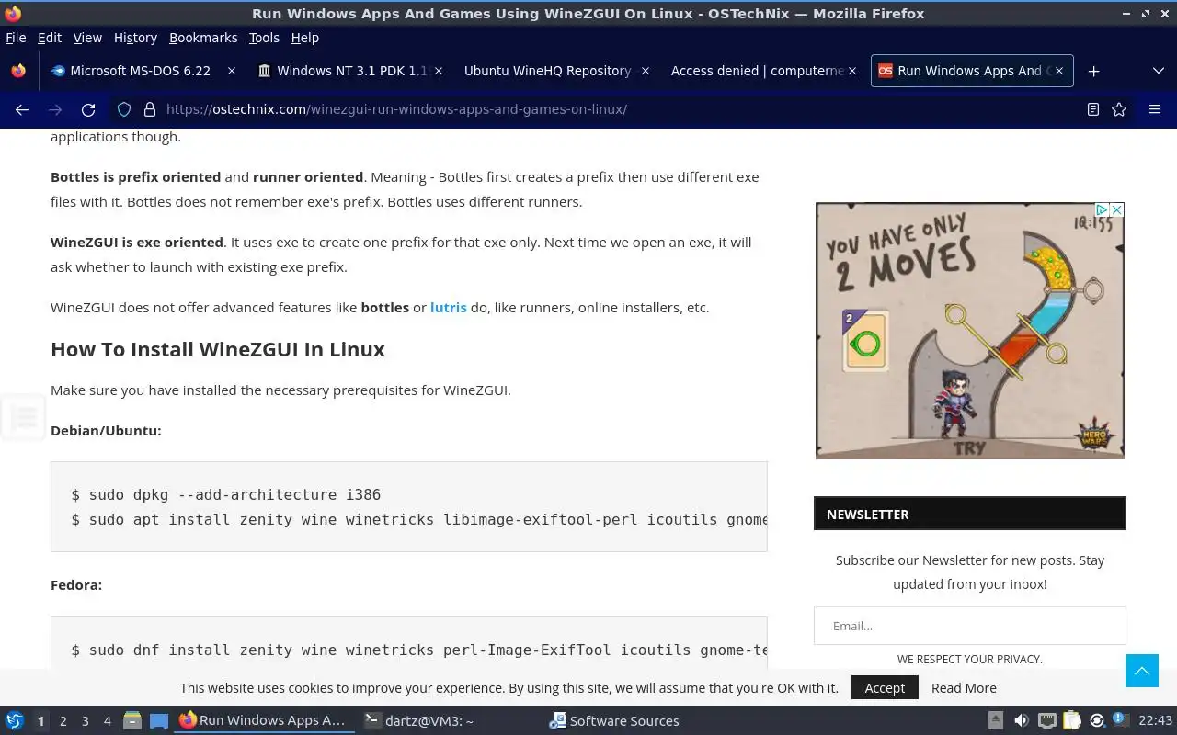Viewport: 1177px width, 735px height.
Task: Open the removable media eject tray icon
Action: [995, 720]
